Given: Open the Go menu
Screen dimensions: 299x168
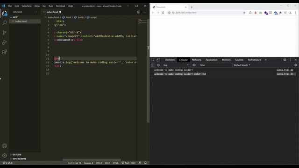Looking at the screenshot, I should (44, 6).
